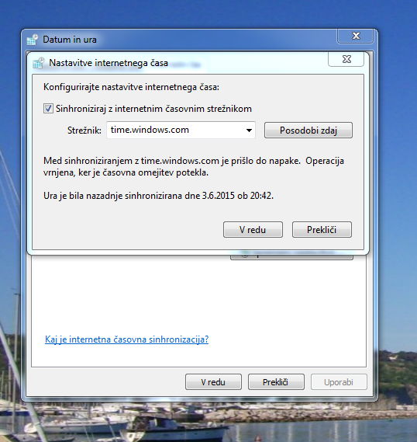Close the Nastavitve internetnega časa dialog
The width and height of the screenshot is (417, 442).
coord(346,59)
